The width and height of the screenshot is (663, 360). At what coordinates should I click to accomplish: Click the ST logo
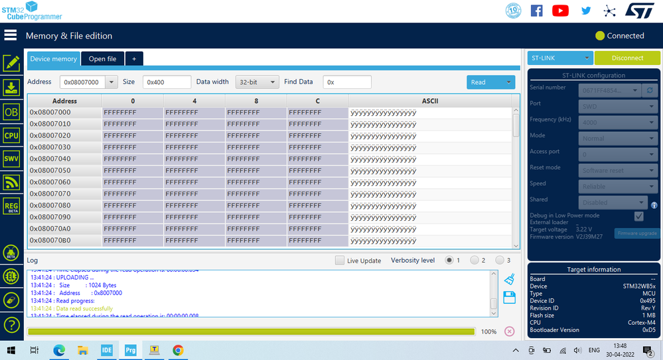[x=640, y=11]
